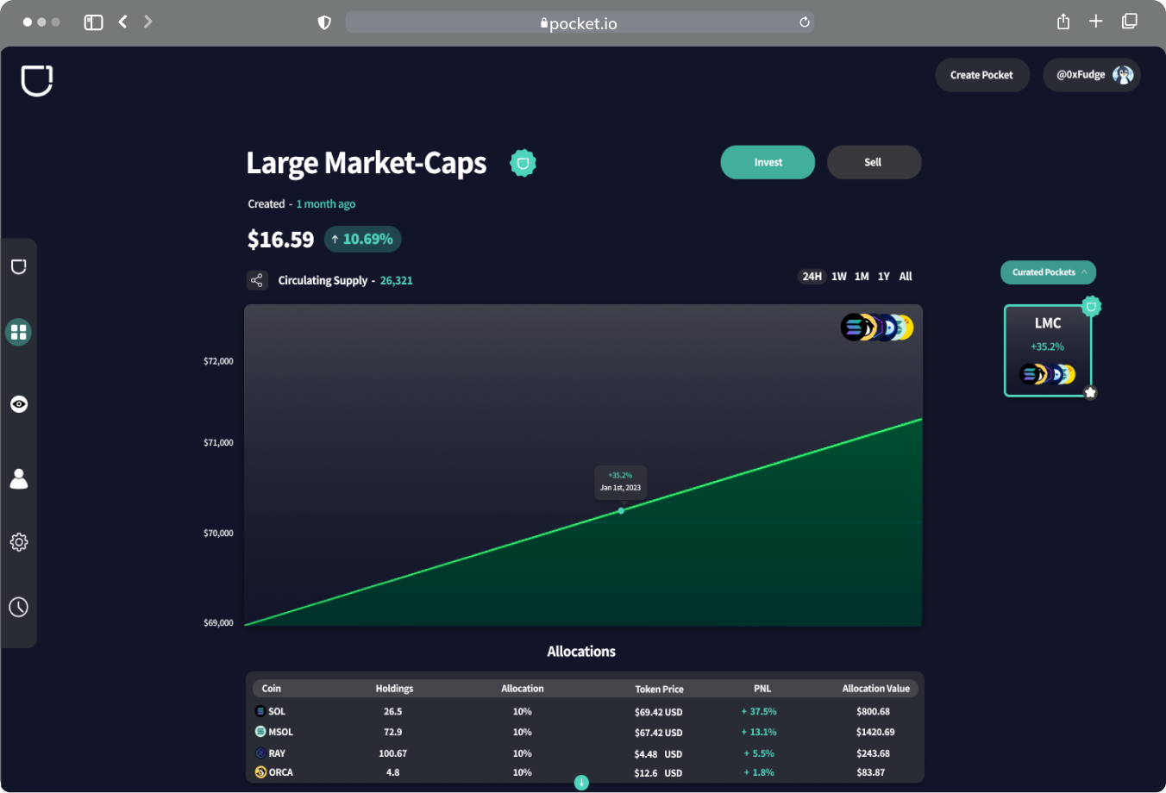1166x793 pixels.
Task: Share the pocket via the share icon
Action: 257,279
